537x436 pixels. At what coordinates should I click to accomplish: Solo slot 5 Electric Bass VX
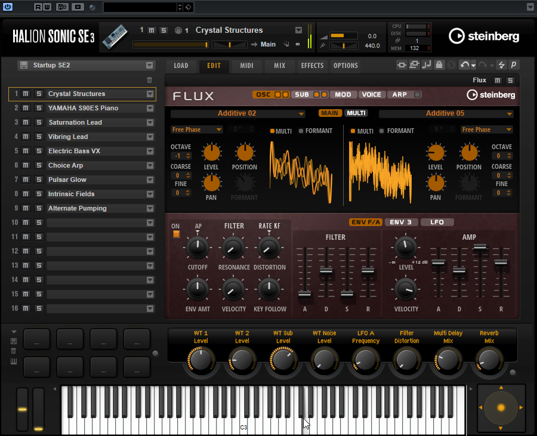pos(39,151)
